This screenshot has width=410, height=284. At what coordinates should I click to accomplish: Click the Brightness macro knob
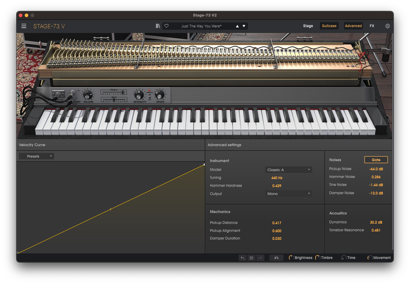(291, 258)
